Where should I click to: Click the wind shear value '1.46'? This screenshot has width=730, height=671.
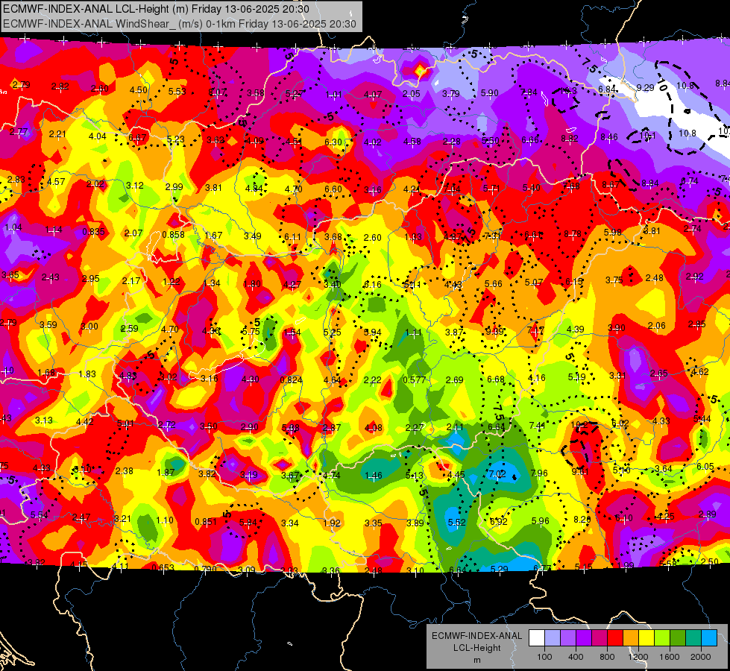[x=374, y=476]
